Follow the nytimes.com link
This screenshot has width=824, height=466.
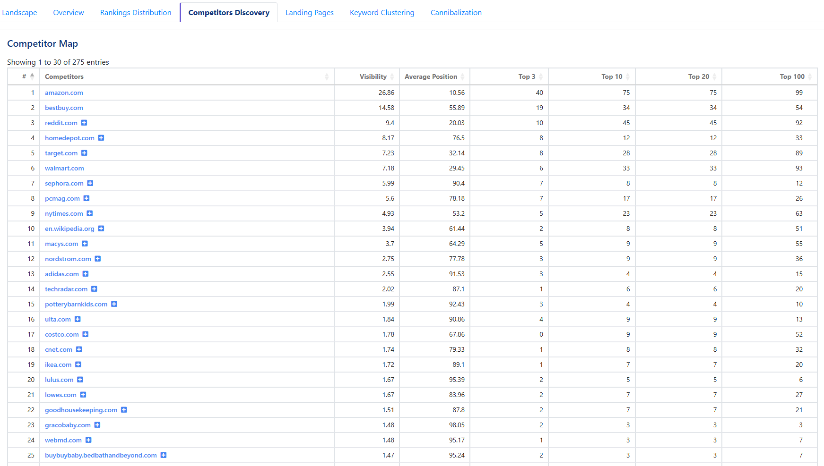click(64, 213)
